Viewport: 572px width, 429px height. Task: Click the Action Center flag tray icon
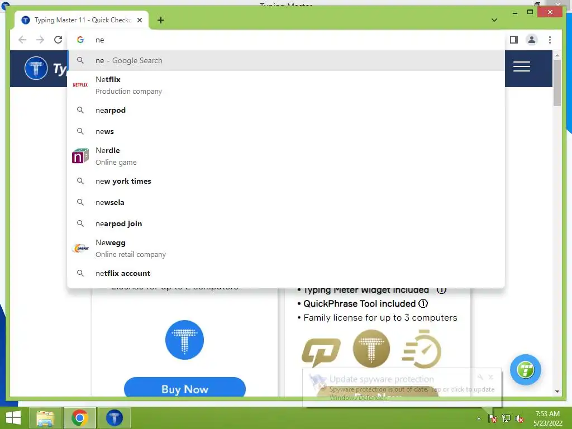click(x=492, y=418)
